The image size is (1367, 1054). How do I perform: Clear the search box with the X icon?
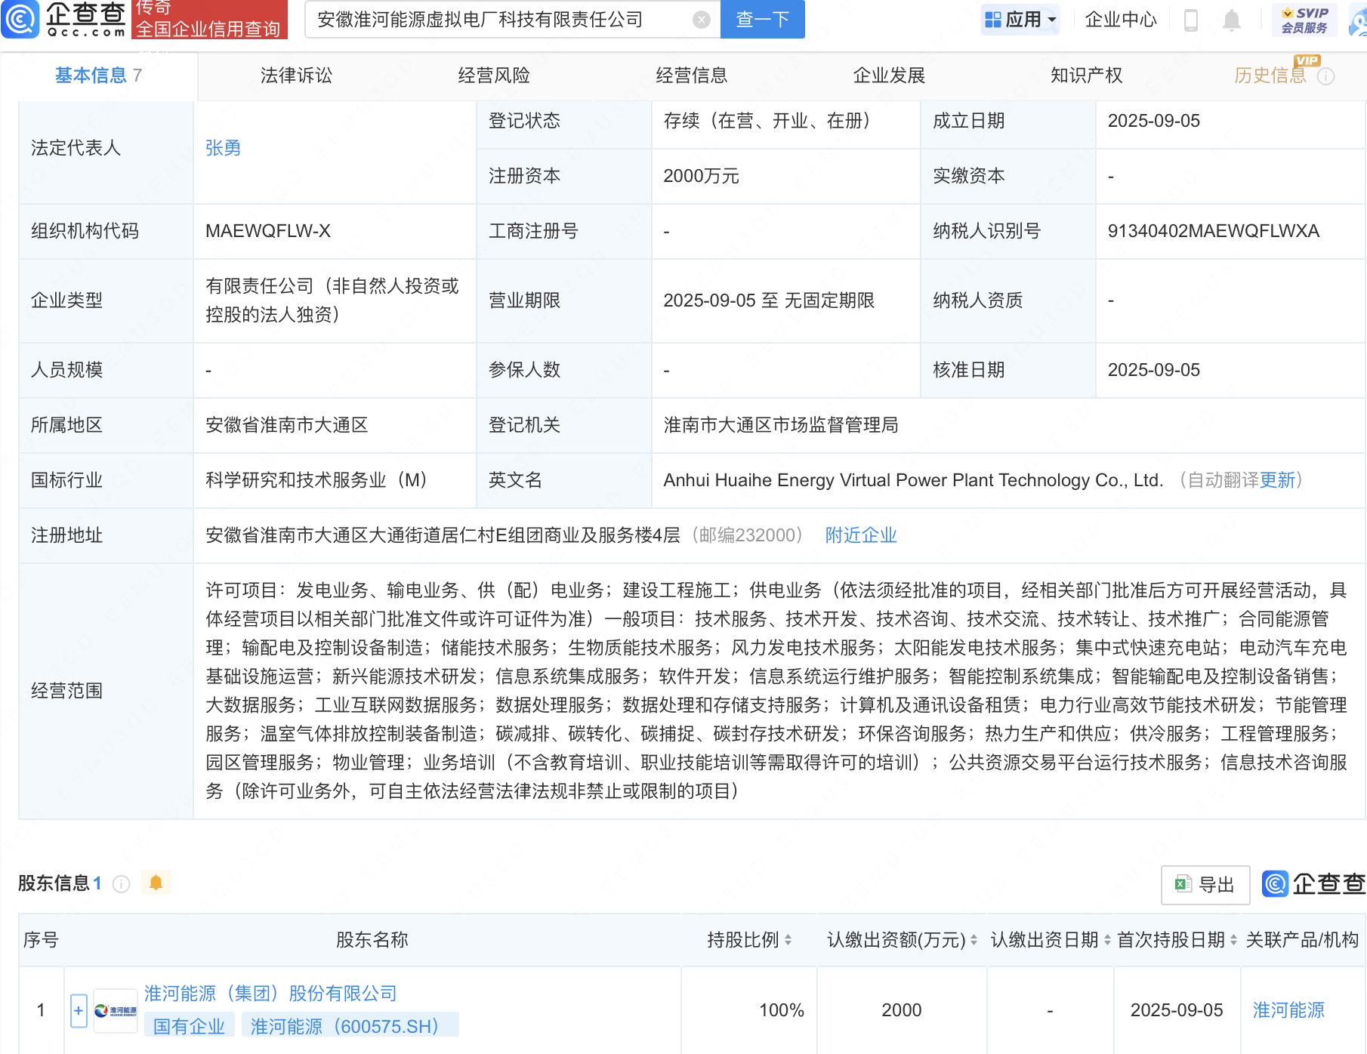click(701, 20)
